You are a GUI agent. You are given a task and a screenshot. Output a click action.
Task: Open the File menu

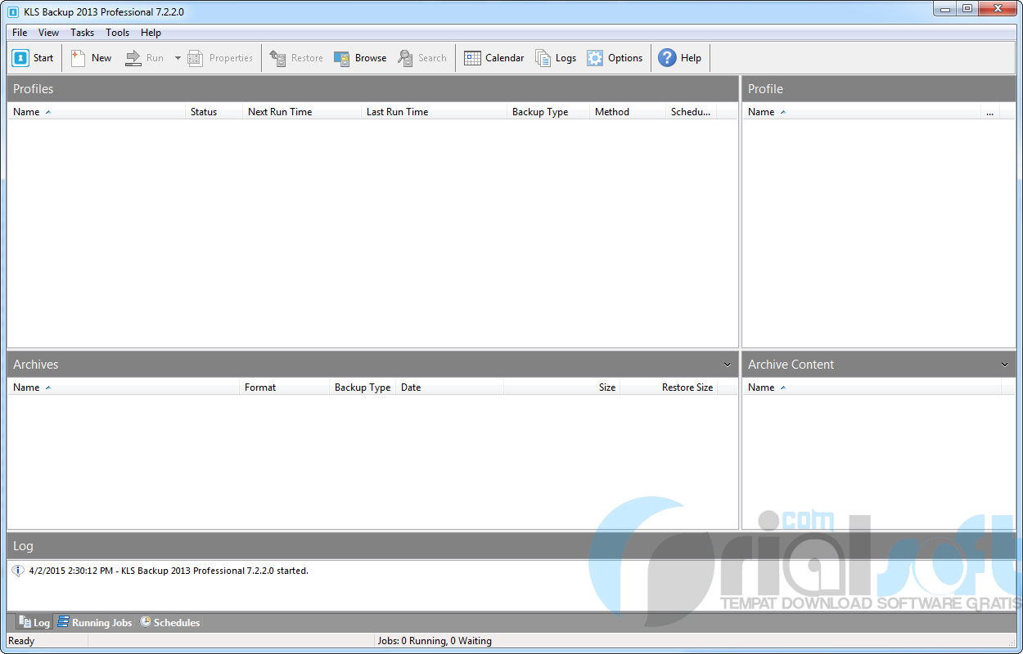tap(20, 33)
